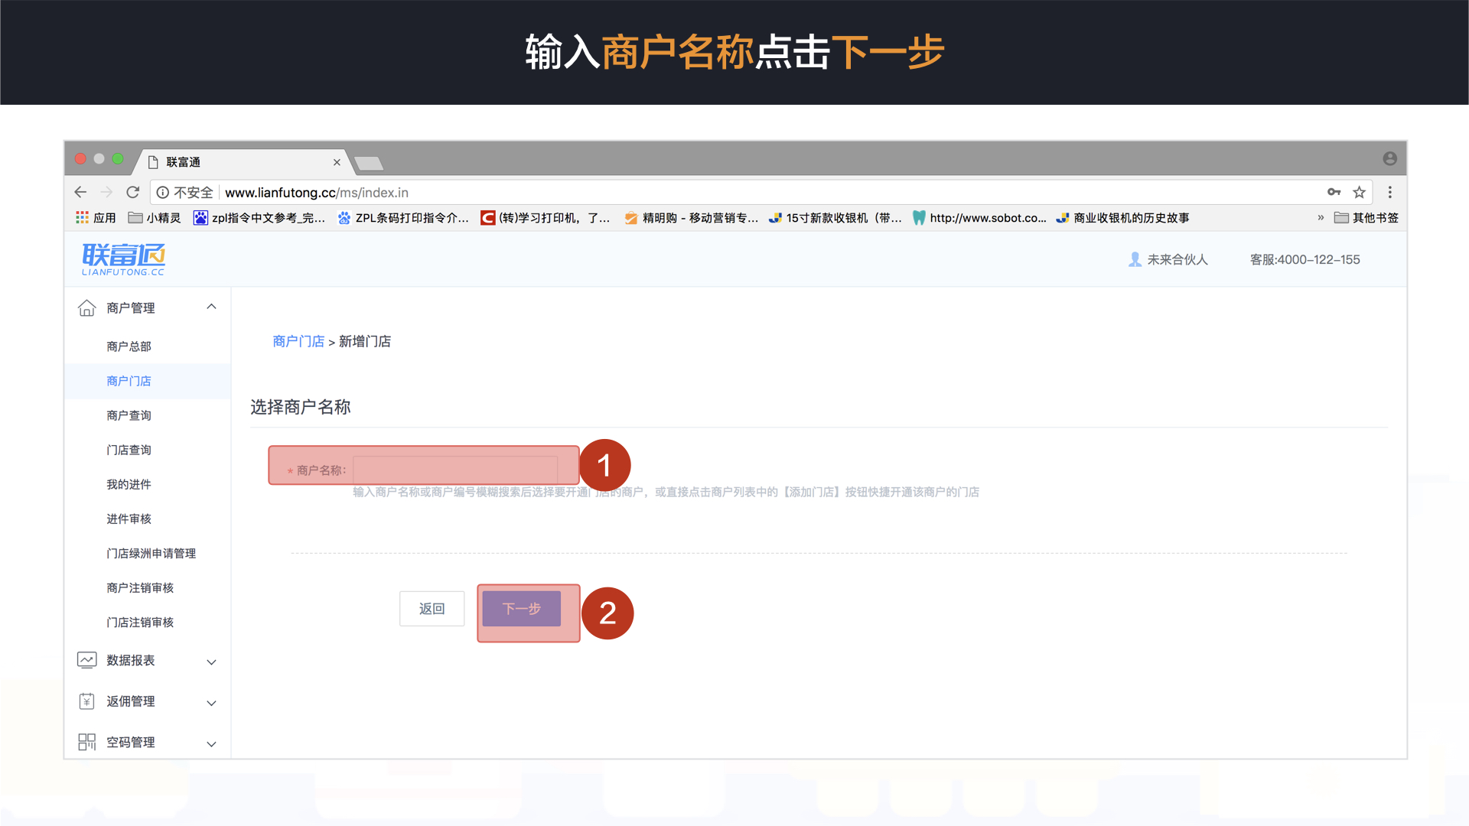1469x826 pixels.
Task: Open 精明购 - 移动营销专 bookmark
Action: click(692, 218)
